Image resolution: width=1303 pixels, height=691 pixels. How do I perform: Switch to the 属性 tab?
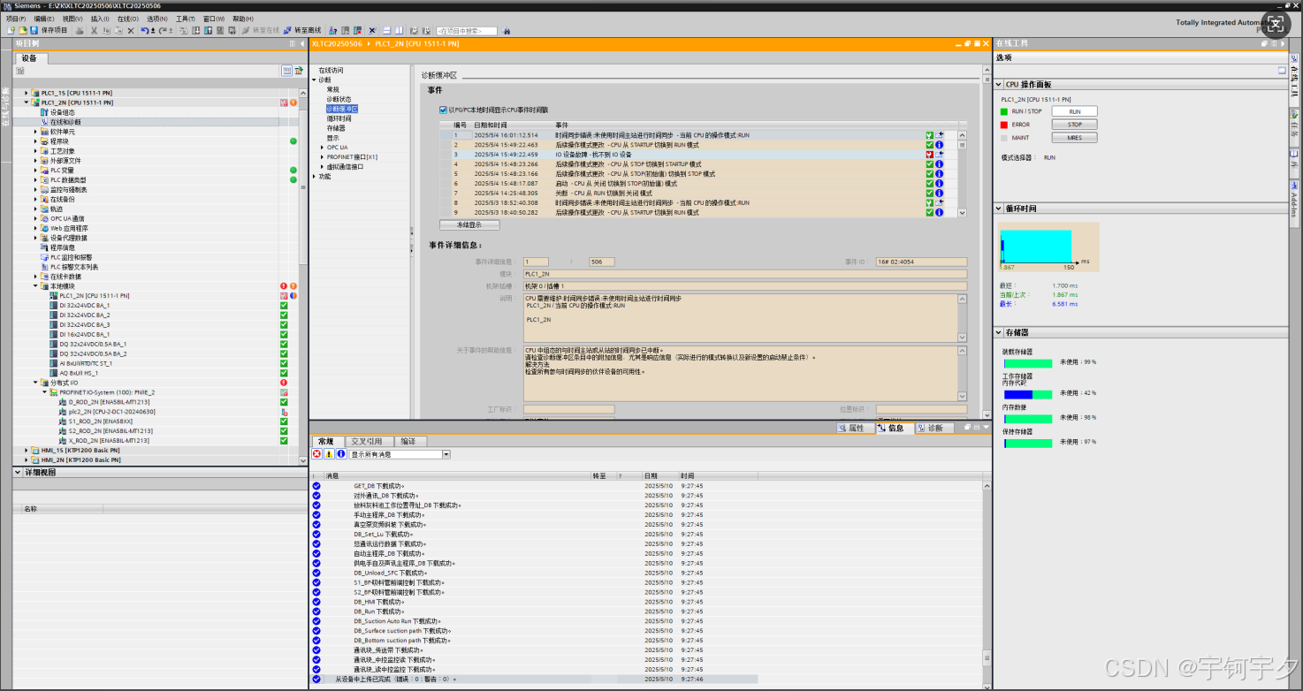pos(855,428)
